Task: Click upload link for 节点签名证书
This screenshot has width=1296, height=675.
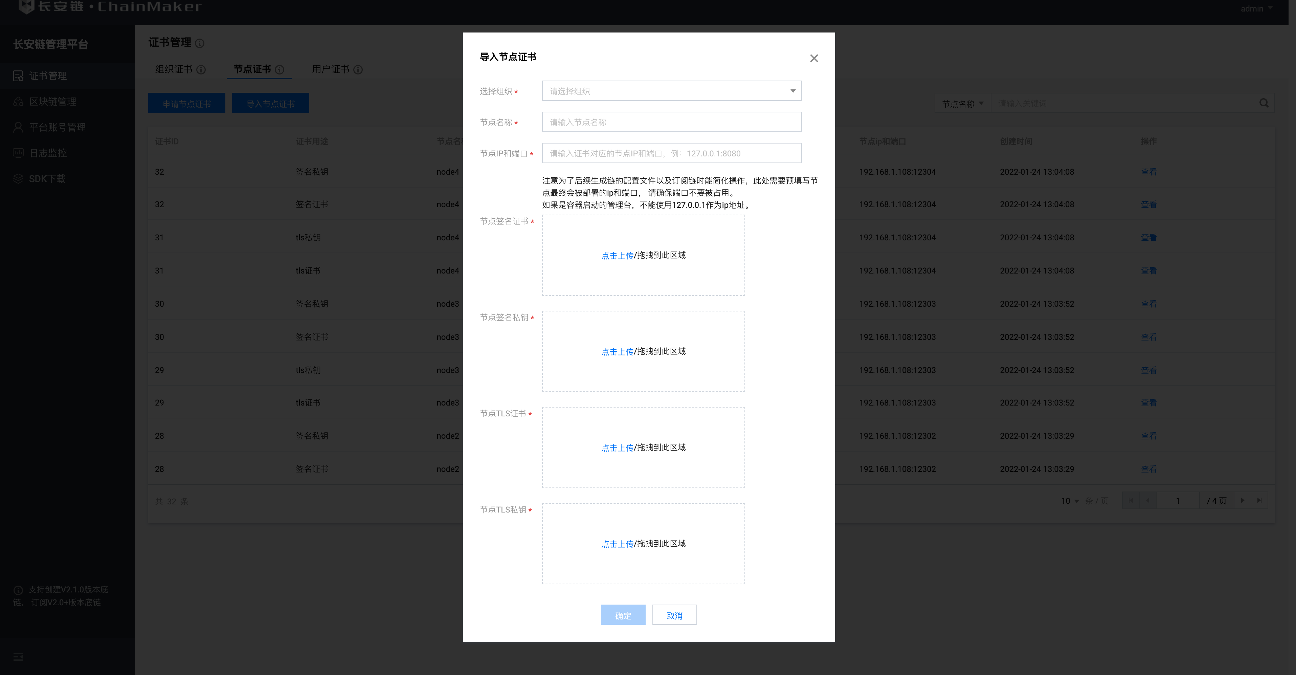Action: (x=617, y=256)
